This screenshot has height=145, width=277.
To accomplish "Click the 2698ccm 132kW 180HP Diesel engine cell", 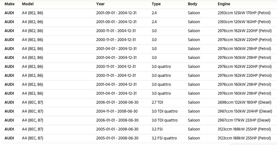I will [245, 102].
